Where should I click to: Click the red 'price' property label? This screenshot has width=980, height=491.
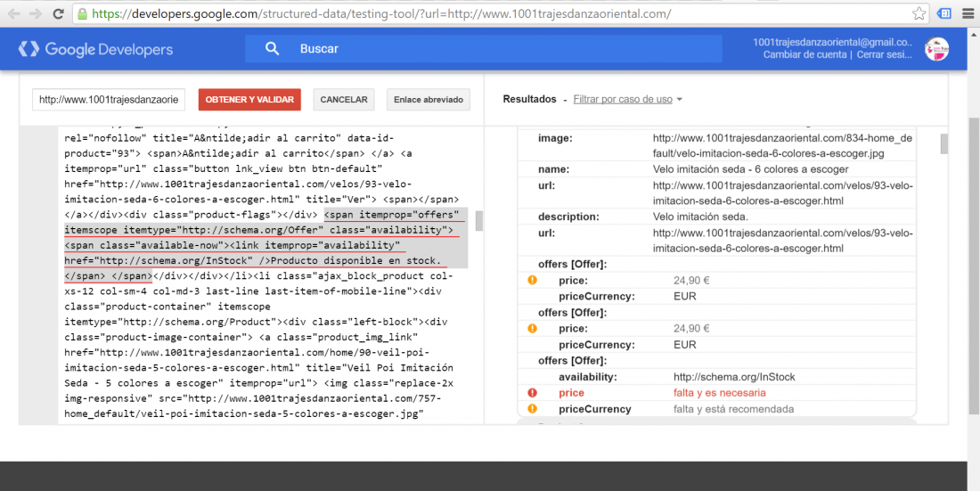[571, 393]
